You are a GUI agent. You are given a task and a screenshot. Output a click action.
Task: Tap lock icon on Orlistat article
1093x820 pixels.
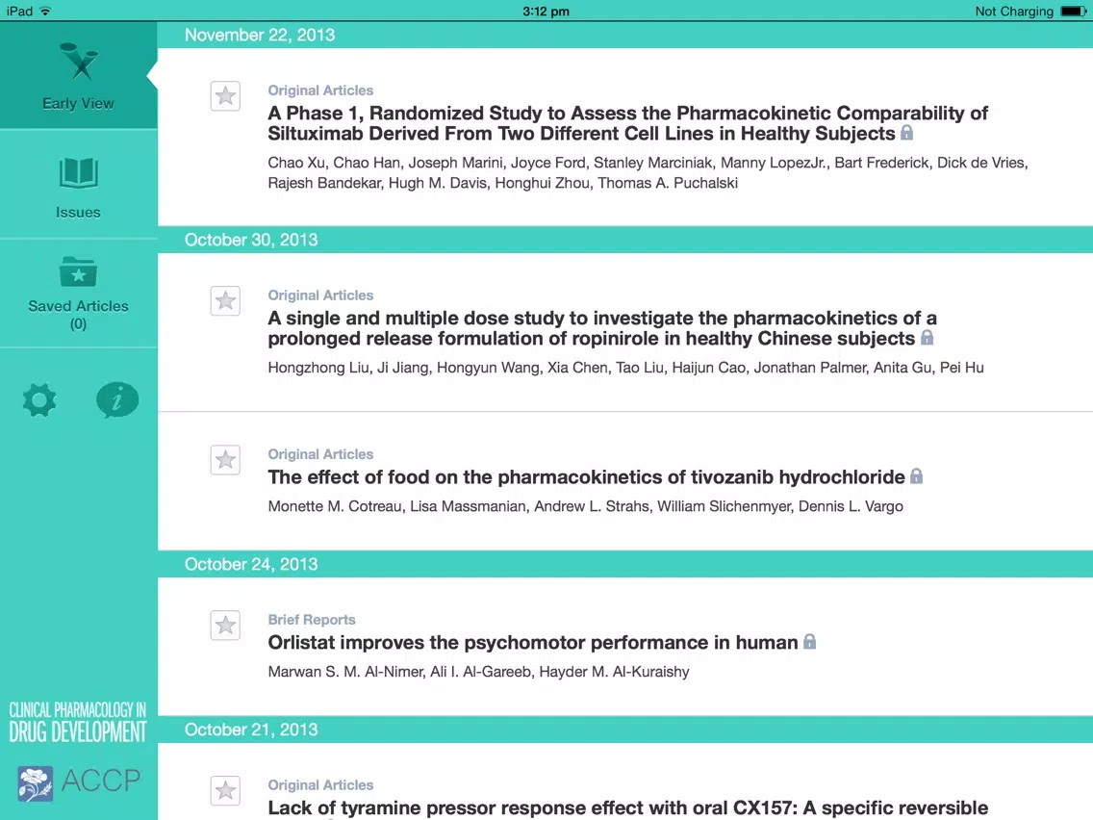click(809, 642)
